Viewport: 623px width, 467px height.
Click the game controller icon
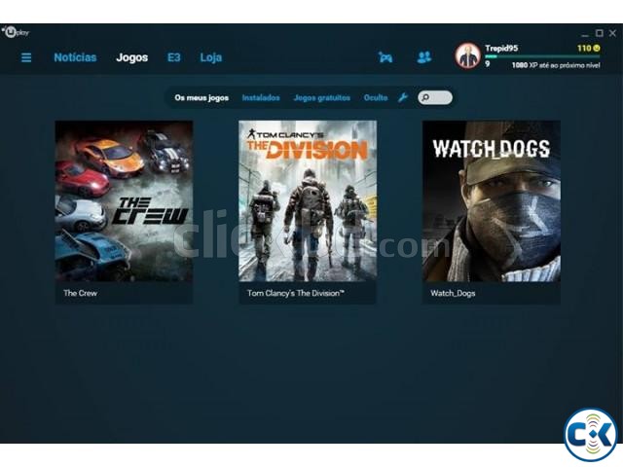point(385,57)
